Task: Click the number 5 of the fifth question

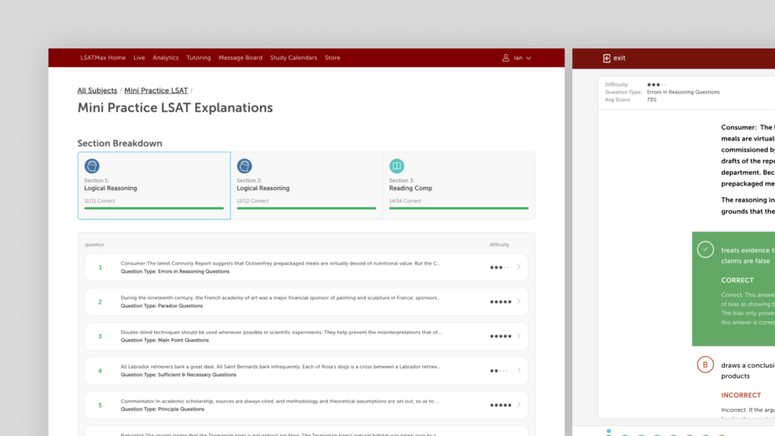Action: point(100,405)
